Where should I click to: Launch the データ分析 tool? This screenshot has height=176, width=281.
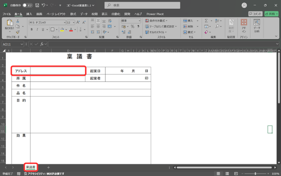257,25
